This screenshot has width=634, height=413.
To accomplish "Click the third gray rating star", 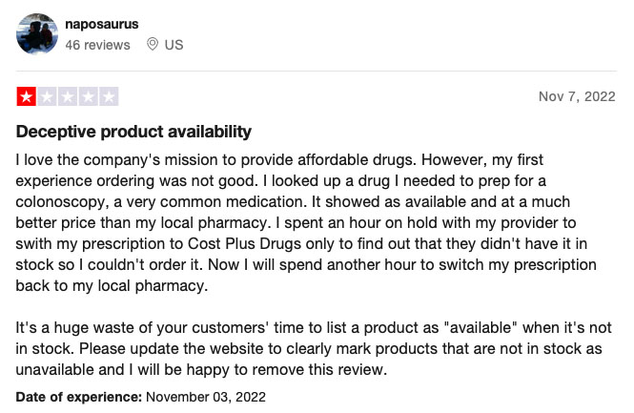I will pyautogui.click(x=68, y=96).
